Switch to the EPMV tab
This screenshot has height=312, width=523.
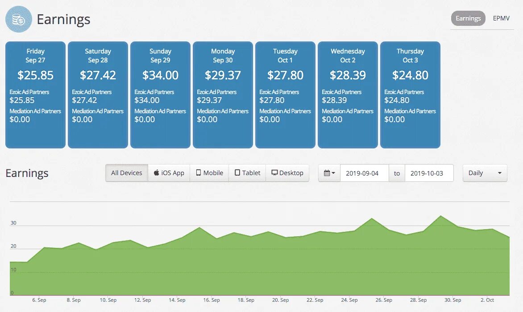point(501,18)
